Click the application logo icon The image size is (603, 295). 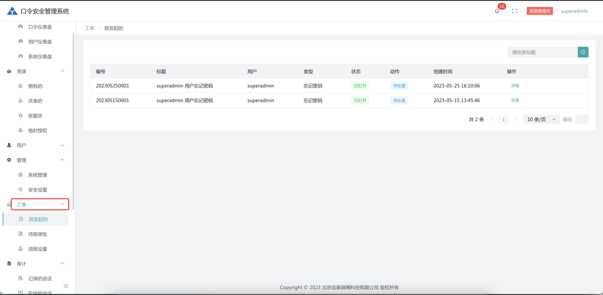click(12, 11)
